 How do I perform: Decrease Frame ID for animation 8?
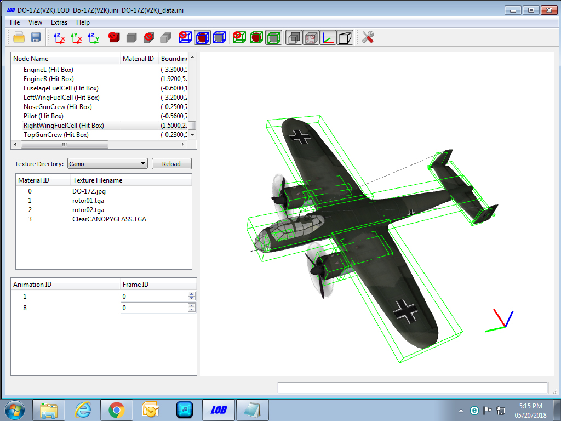coord(192,310)
